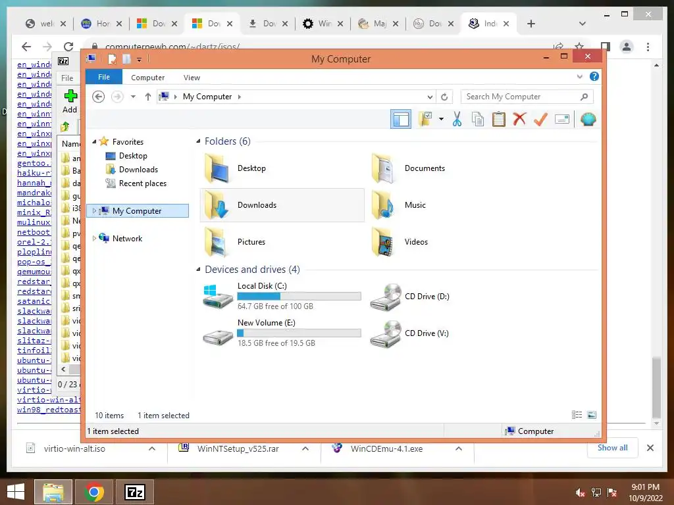Screen dimensions: 674x505
Task: Select the Music folder icon
Action: tap(449, 205)
